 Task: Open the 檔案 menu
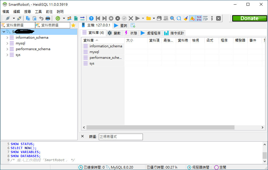[6, 12]
